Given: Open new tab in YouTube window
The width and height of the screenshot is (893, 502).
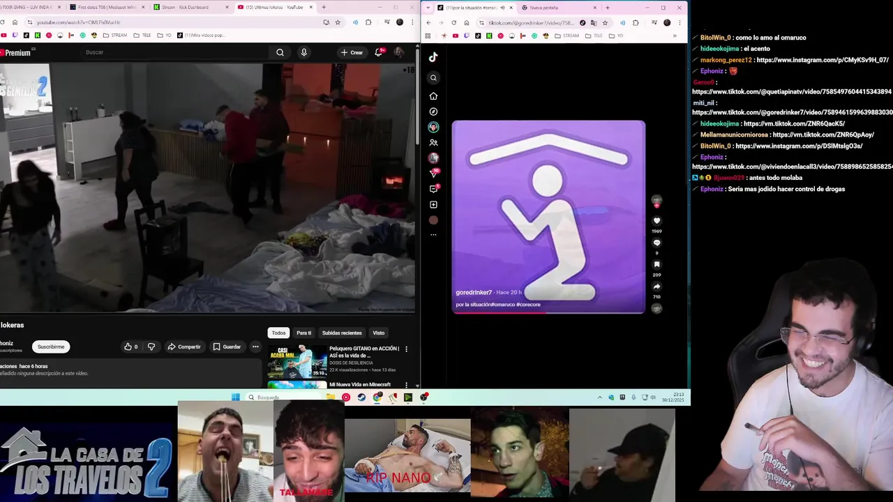Looking at the screenshot, I should (x=323, y=8).
